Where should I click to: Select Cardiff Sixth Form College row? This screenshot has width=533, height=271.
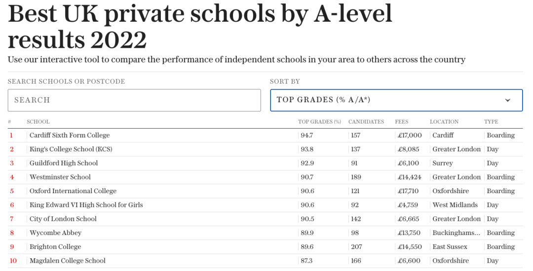pyautogui.click(x=70, y=135)
